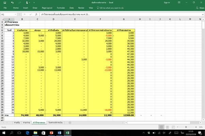Click zoom out minus button
Screen dimensions: 205x136
click(x=177, y=127)
